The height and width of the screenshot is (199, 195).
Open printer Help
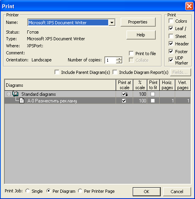[141, 35]
